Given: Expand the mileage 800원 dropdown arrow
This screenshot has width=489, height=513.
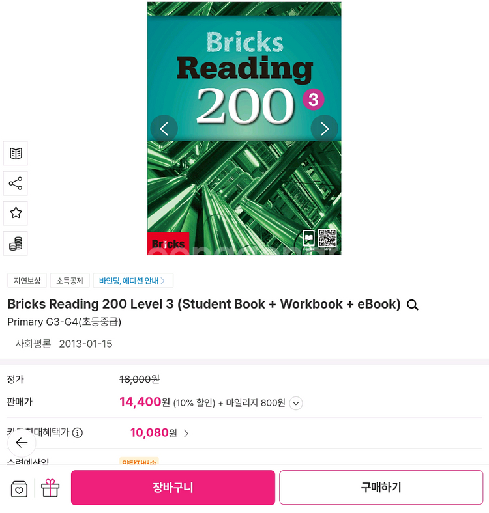Looking at the screenshot, I should click(x=296, y=403).
